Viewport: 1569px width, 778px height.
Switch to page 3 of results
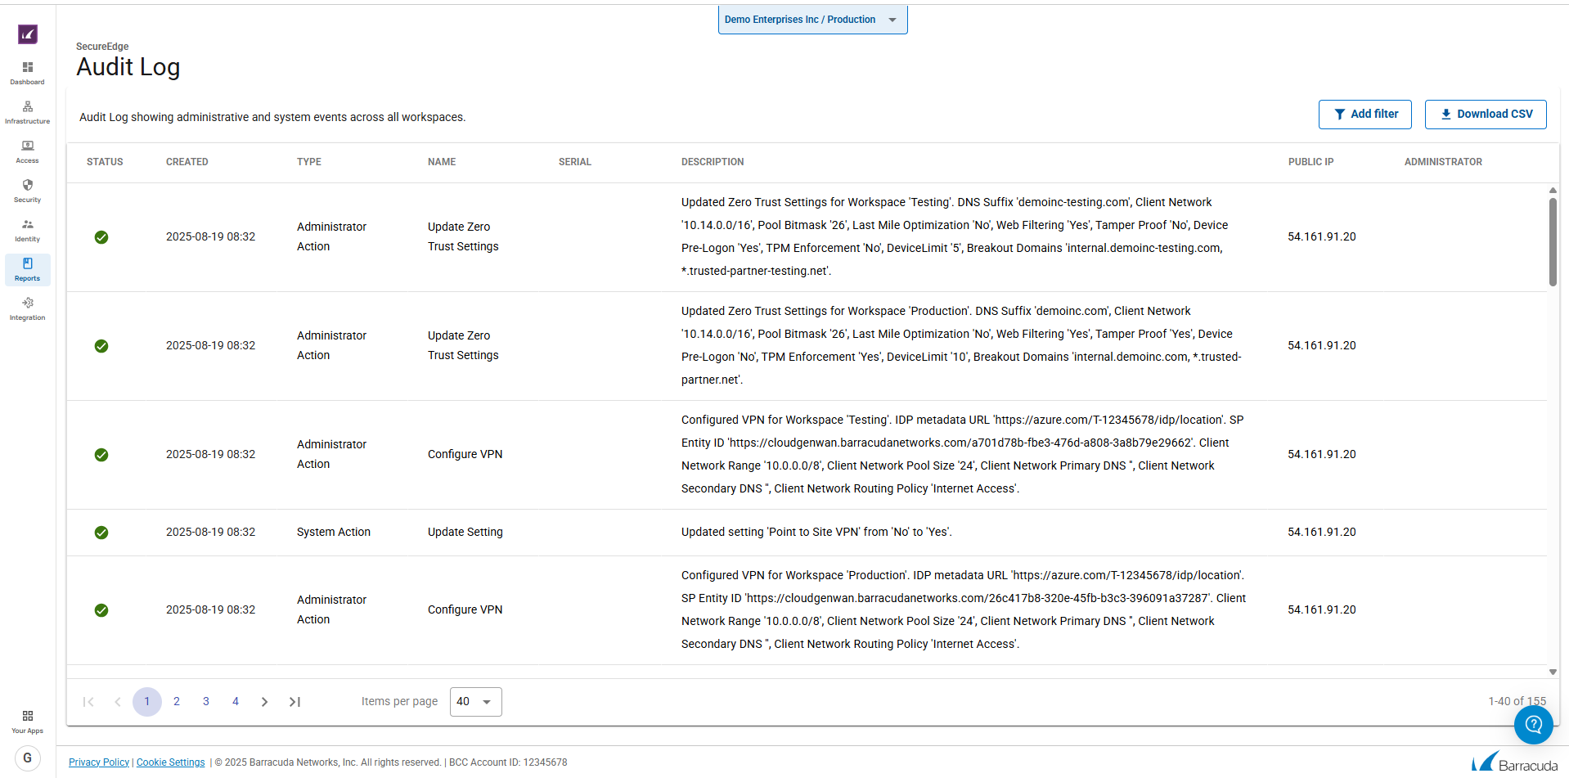[x=206, y=702]
